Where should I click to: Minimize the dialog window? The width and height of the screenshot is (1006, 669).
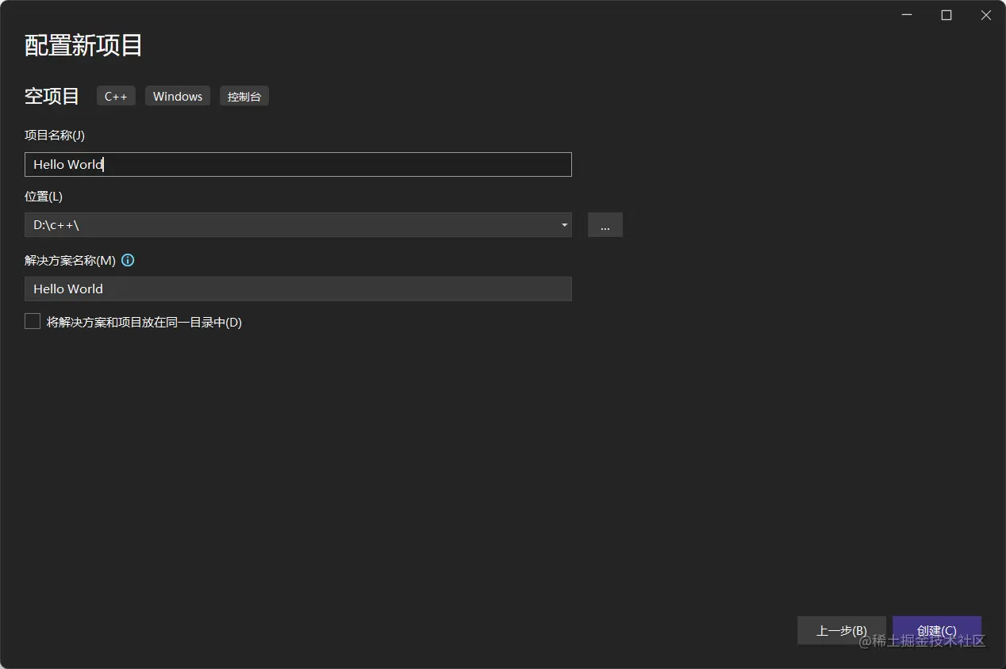[907, 15]
